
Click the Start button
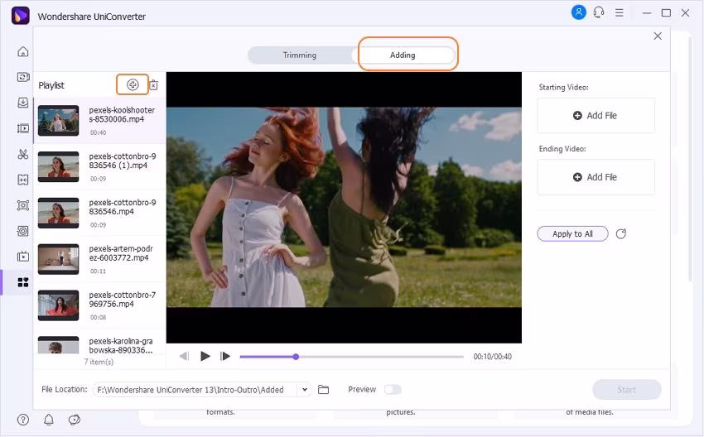(627, 390)
